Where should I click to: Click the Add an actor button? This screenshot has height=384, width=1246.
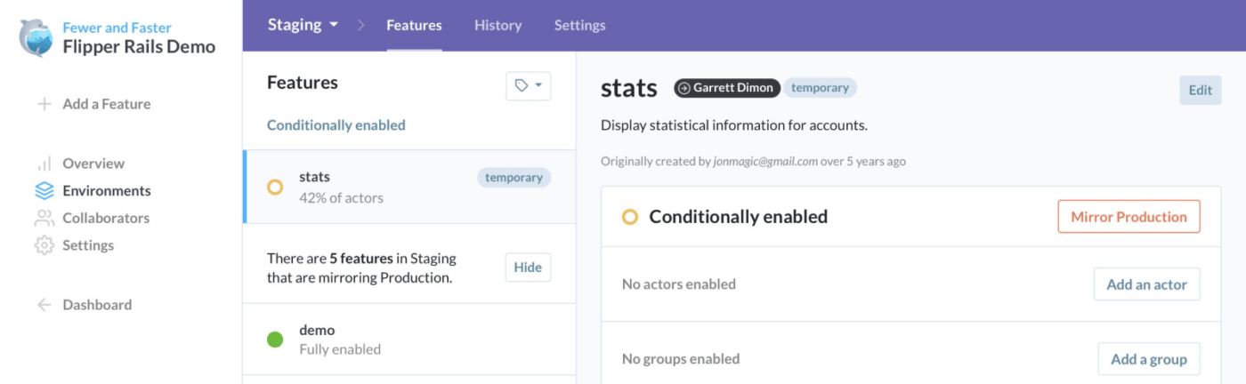tap(1146, 284)
